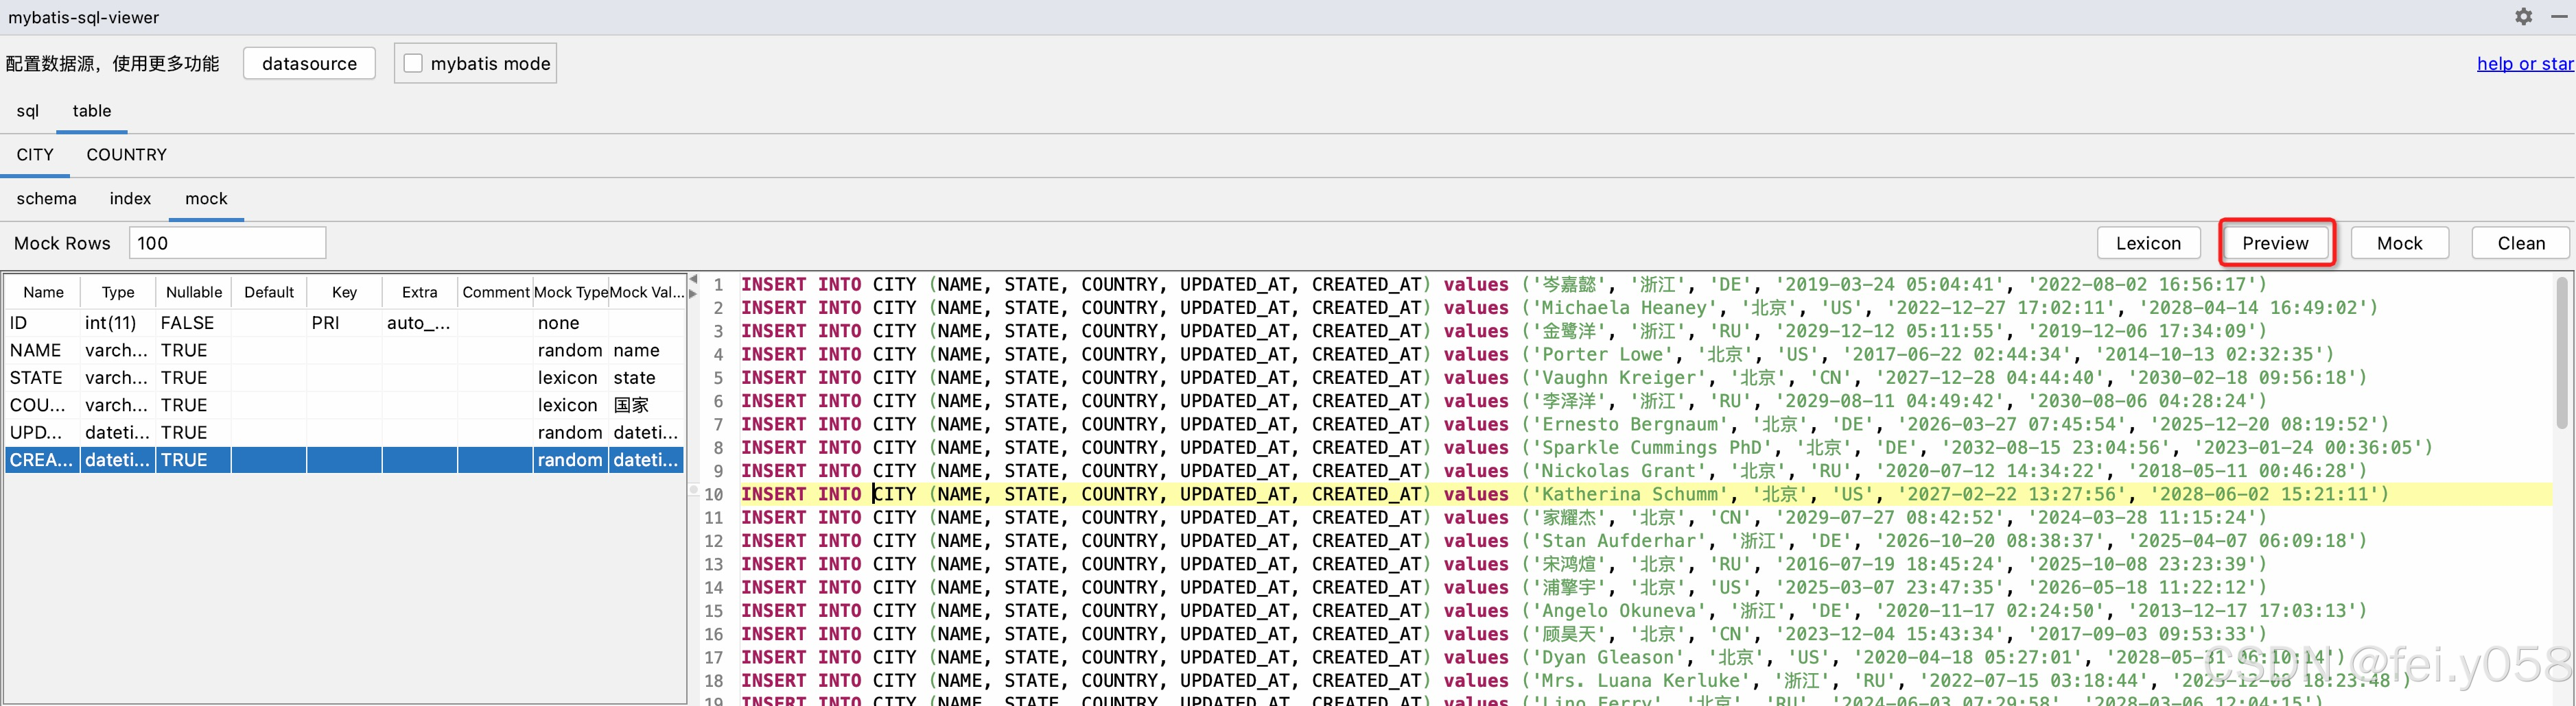Click FALSE nullable cell in ID row
This screenshot has width=2576, height=706.
pos(194,323)
